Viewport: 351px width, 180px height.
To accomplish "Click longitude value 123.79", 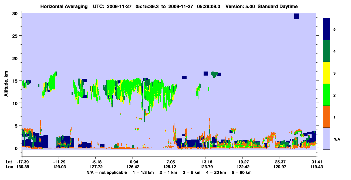I will pyautogui.click(x=206, y=167).
